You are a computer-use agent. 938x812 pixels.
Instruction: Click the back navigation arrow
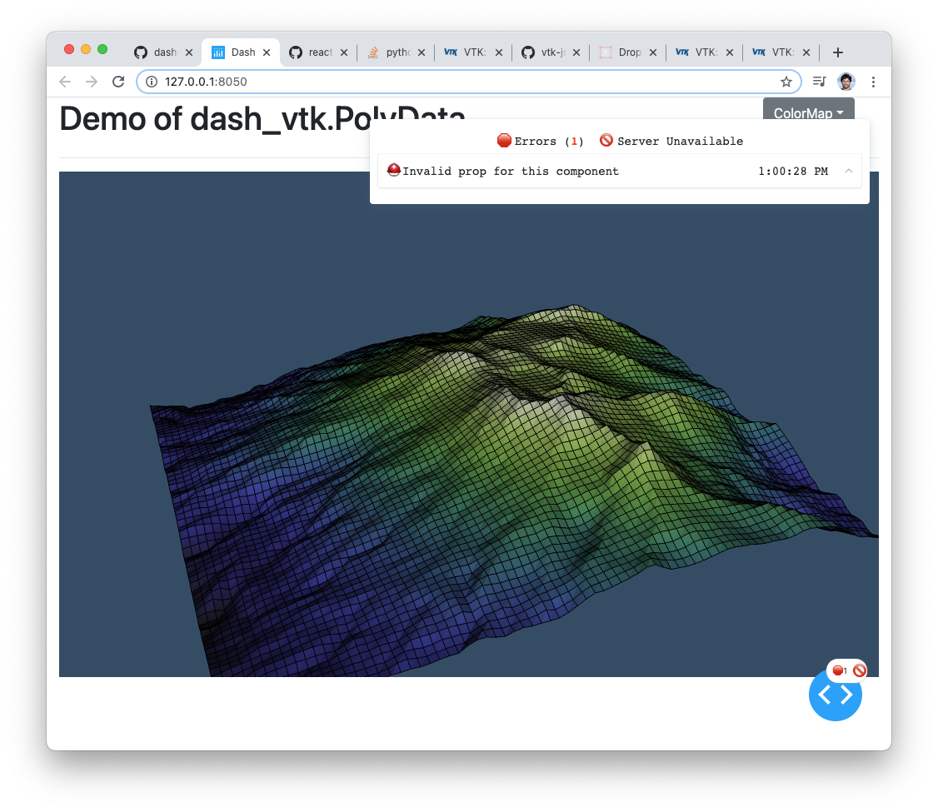click(x=65, y=82)
